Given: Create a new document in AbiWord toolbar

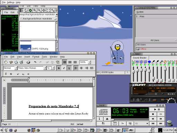Looking at the screenshot, I should tap(6, 62).
